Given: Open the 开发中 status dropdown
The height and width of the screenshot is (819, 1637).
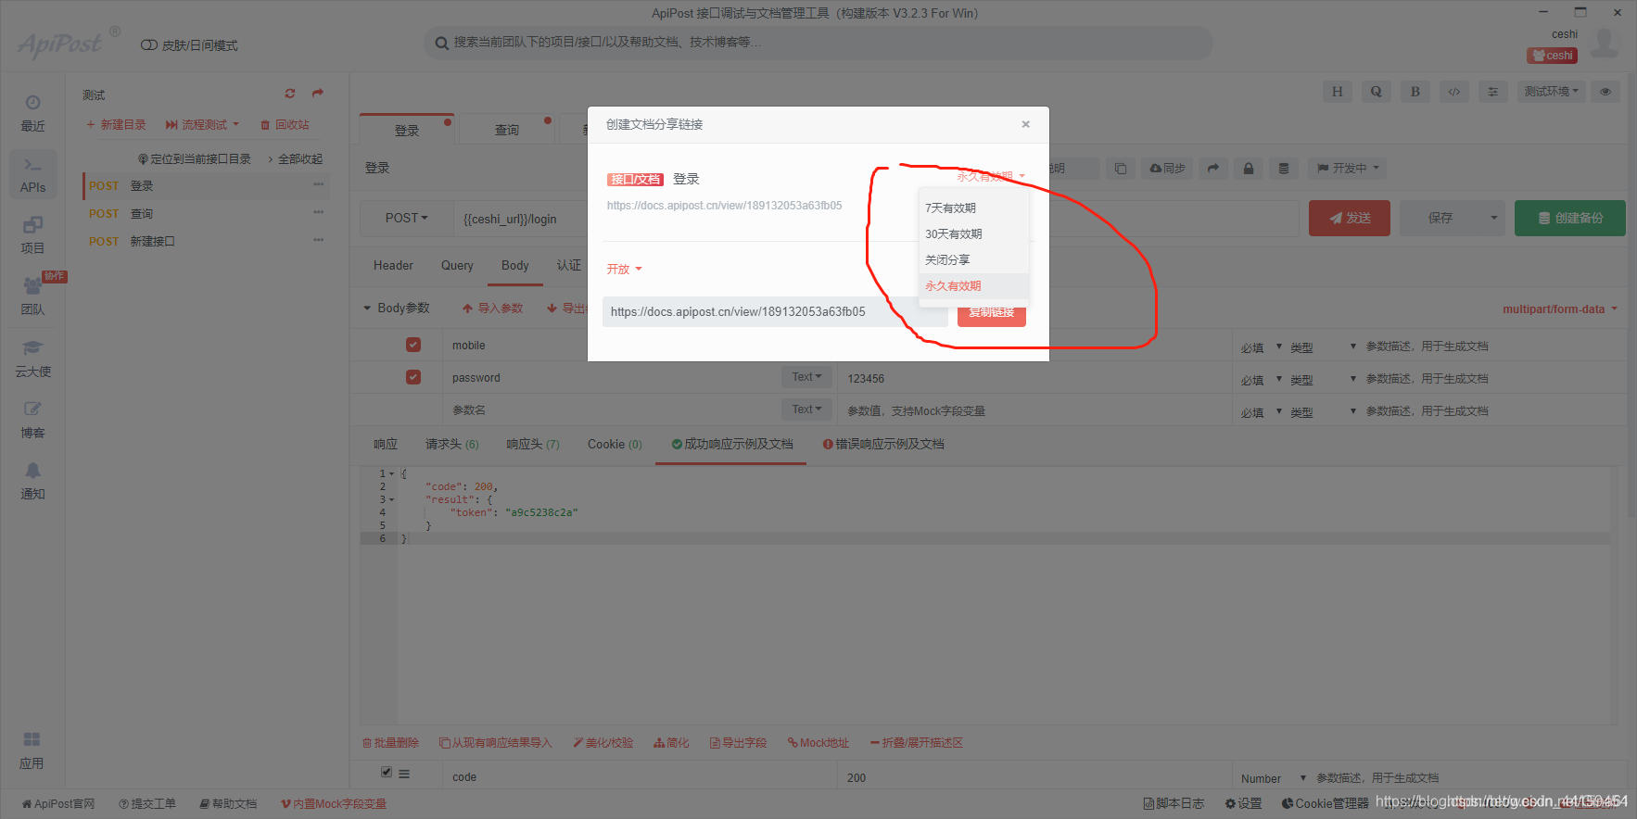Looking at the screenshot, I should point(1349,169).
